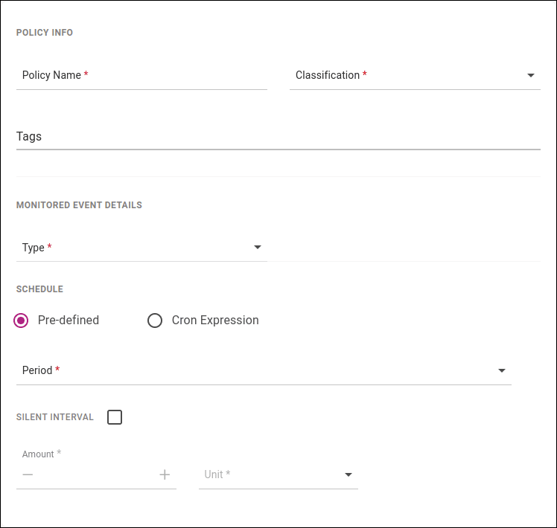Focus the Policy Name text field
This screenshot has height=528, width=557.
click(141, 75)
